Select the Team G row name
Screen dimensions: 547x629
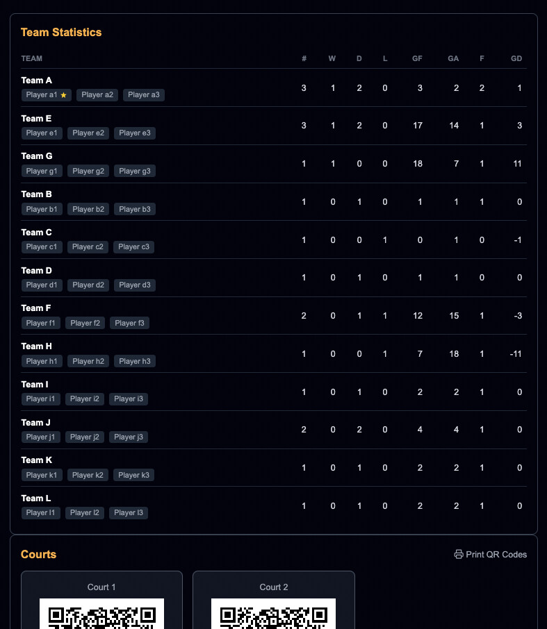[x=37, y=156]
